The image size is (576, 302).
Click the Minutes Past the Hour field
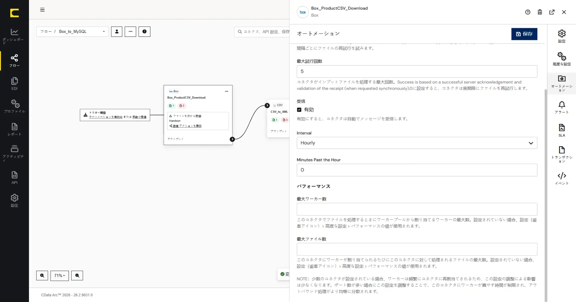(417, 170)
